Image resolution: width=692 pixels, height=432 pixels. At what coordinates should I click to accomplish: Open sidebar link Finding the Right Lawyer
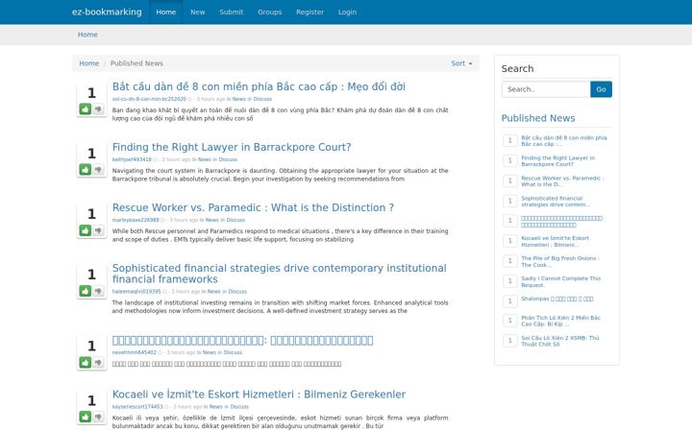coord(557,161)
